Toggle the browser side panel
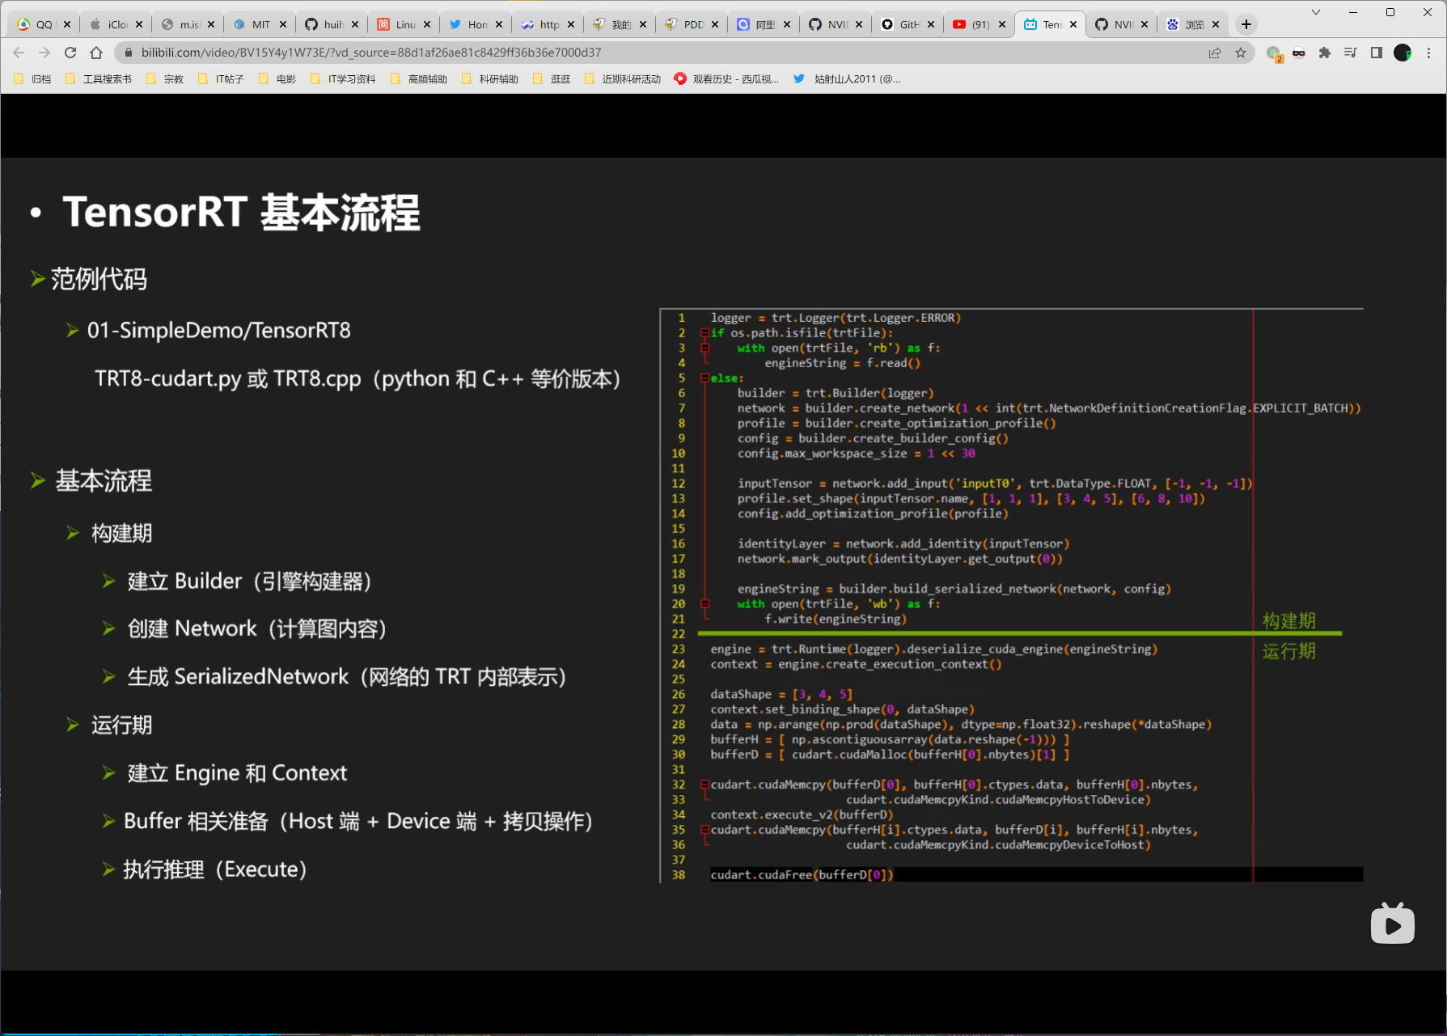1447x1036 pixels. tap(1376, 53)
